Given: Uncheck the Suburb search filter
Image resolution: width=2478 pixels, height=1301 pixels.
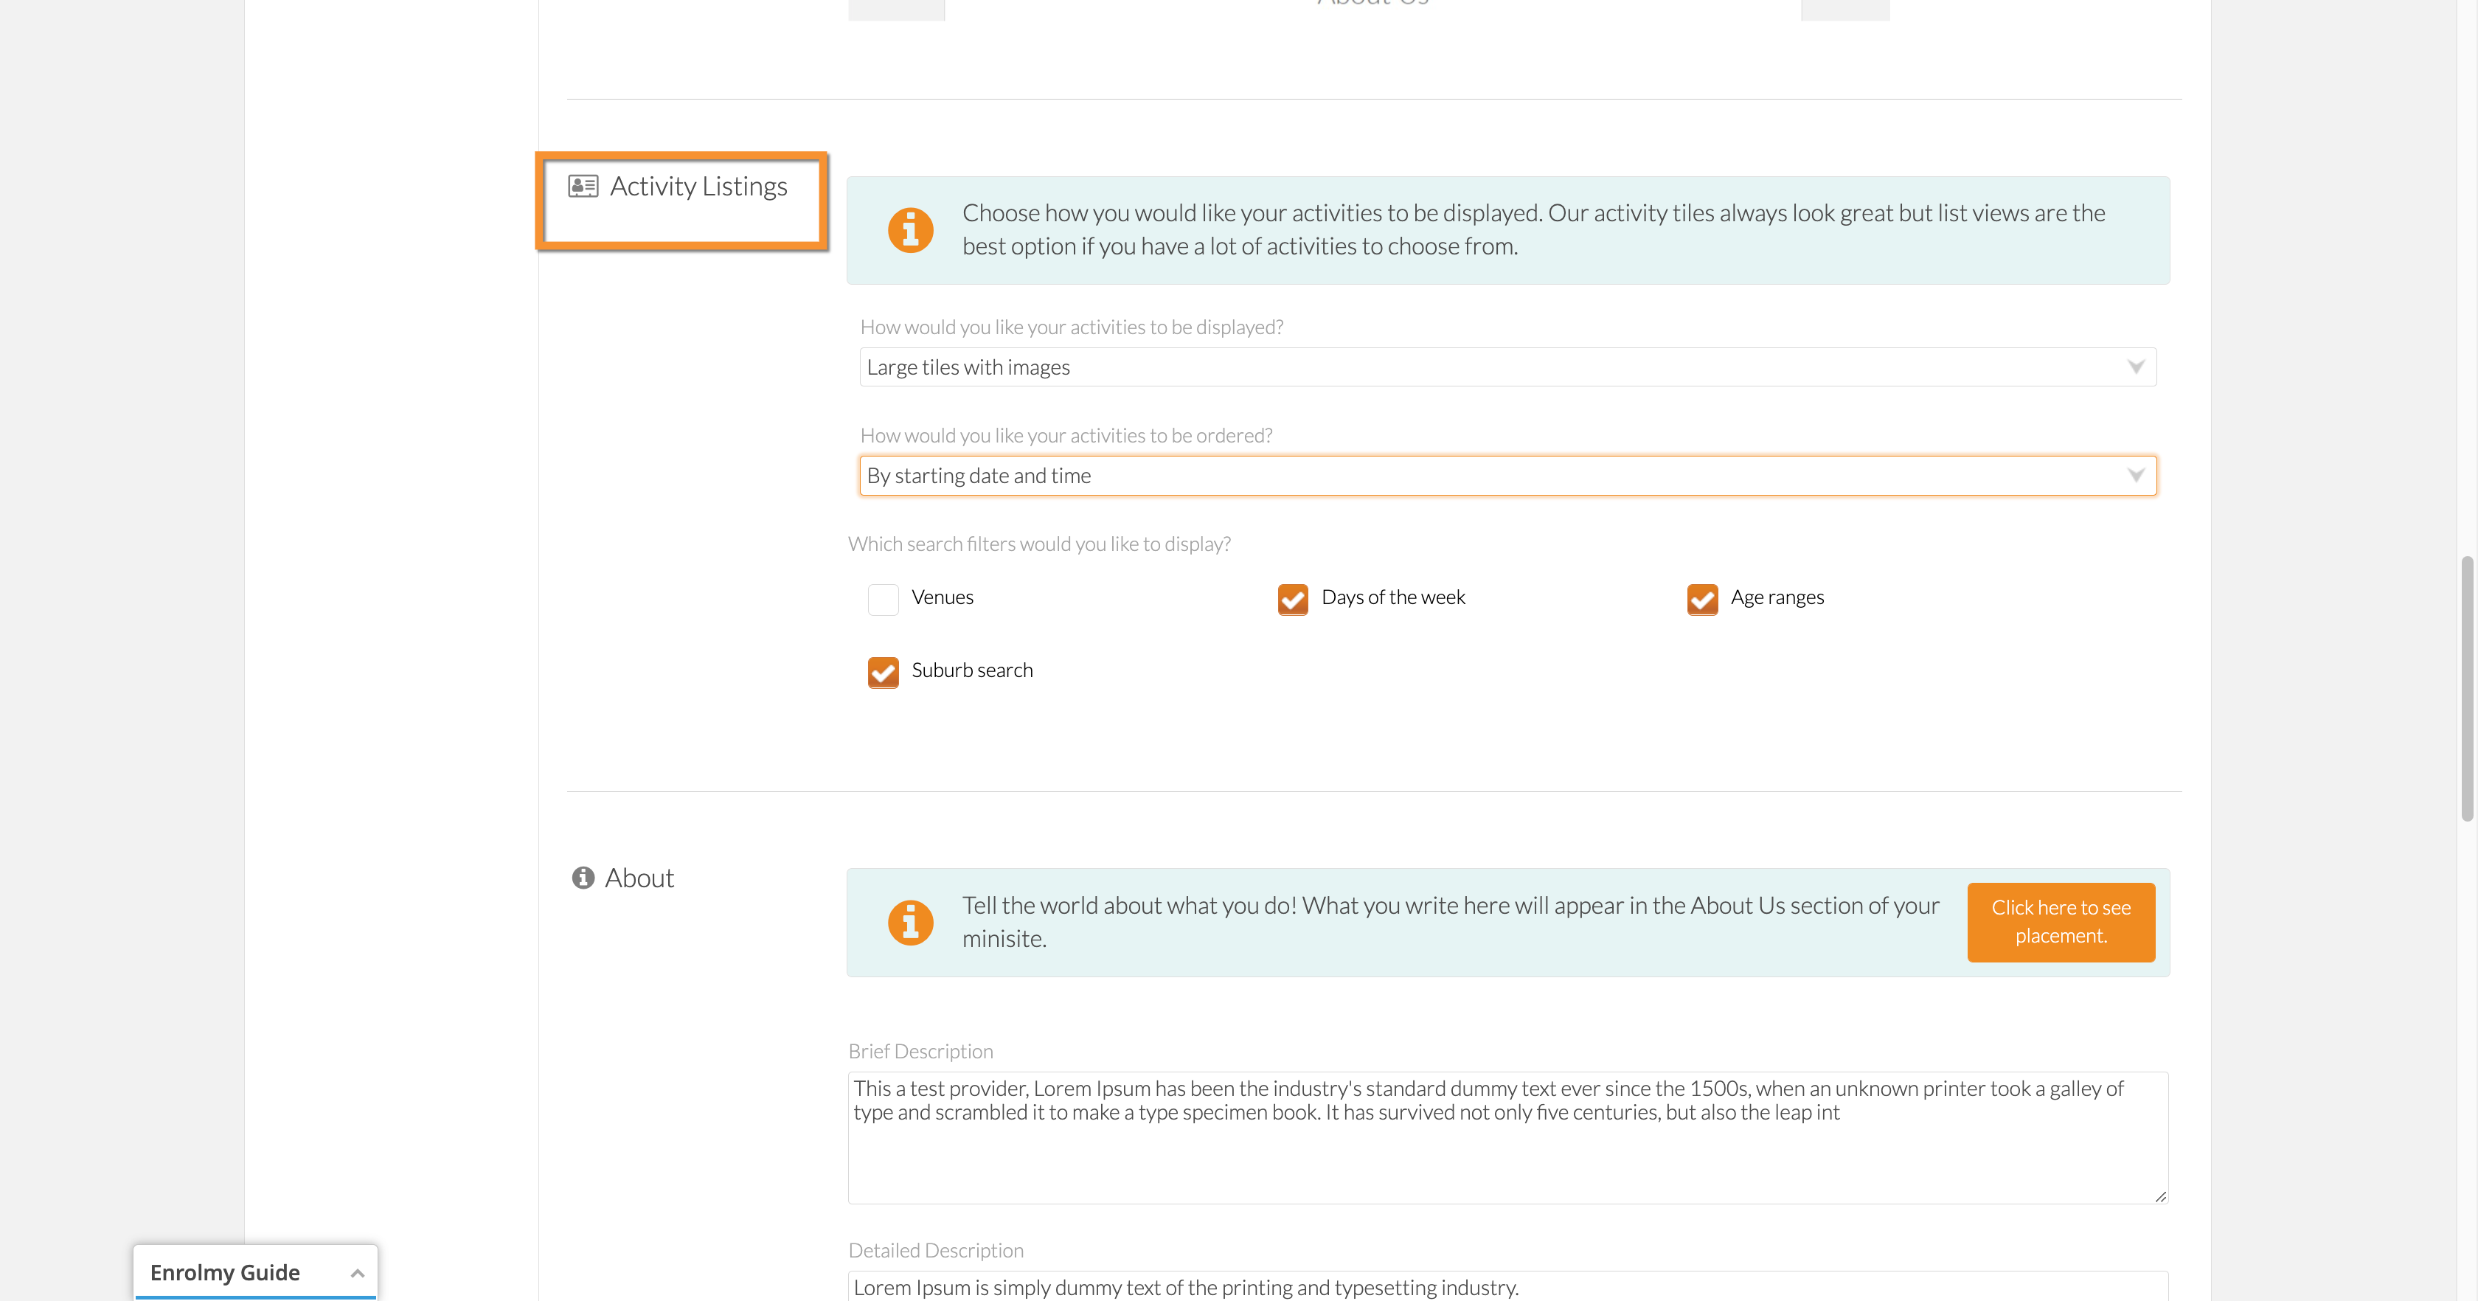Looking at the screenshot, I should [883, 672].
